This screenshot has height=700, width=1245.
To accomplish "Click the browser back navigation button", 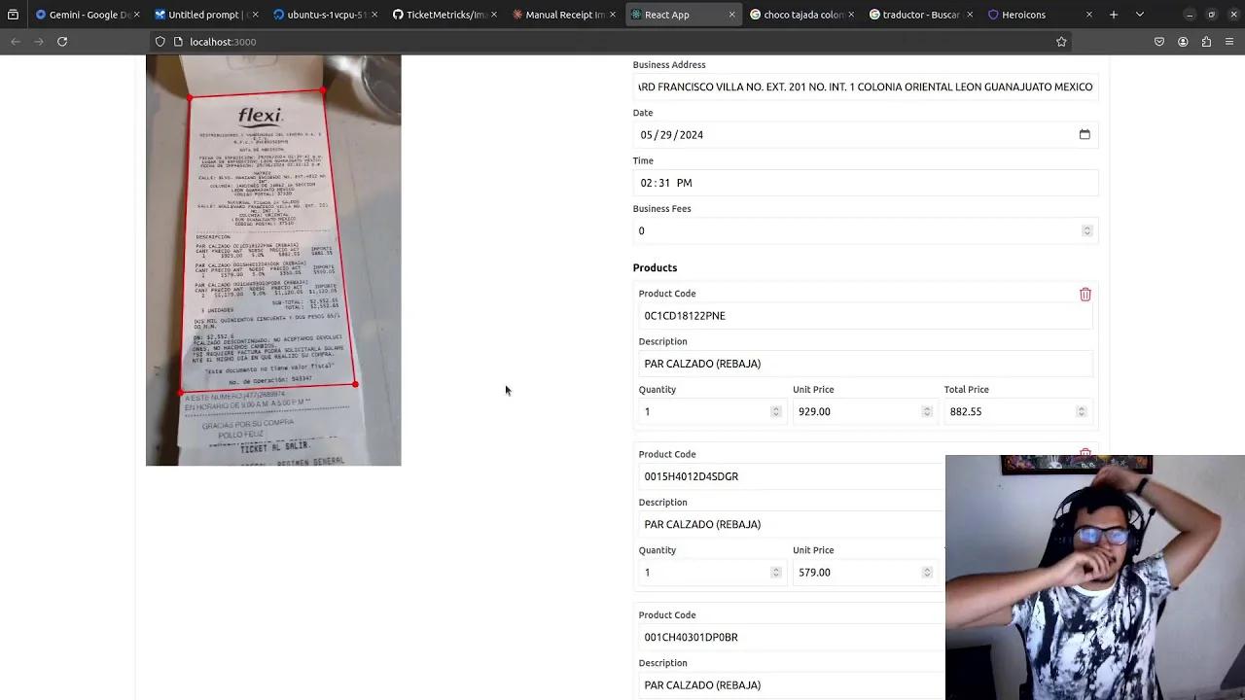I will 16,42.
